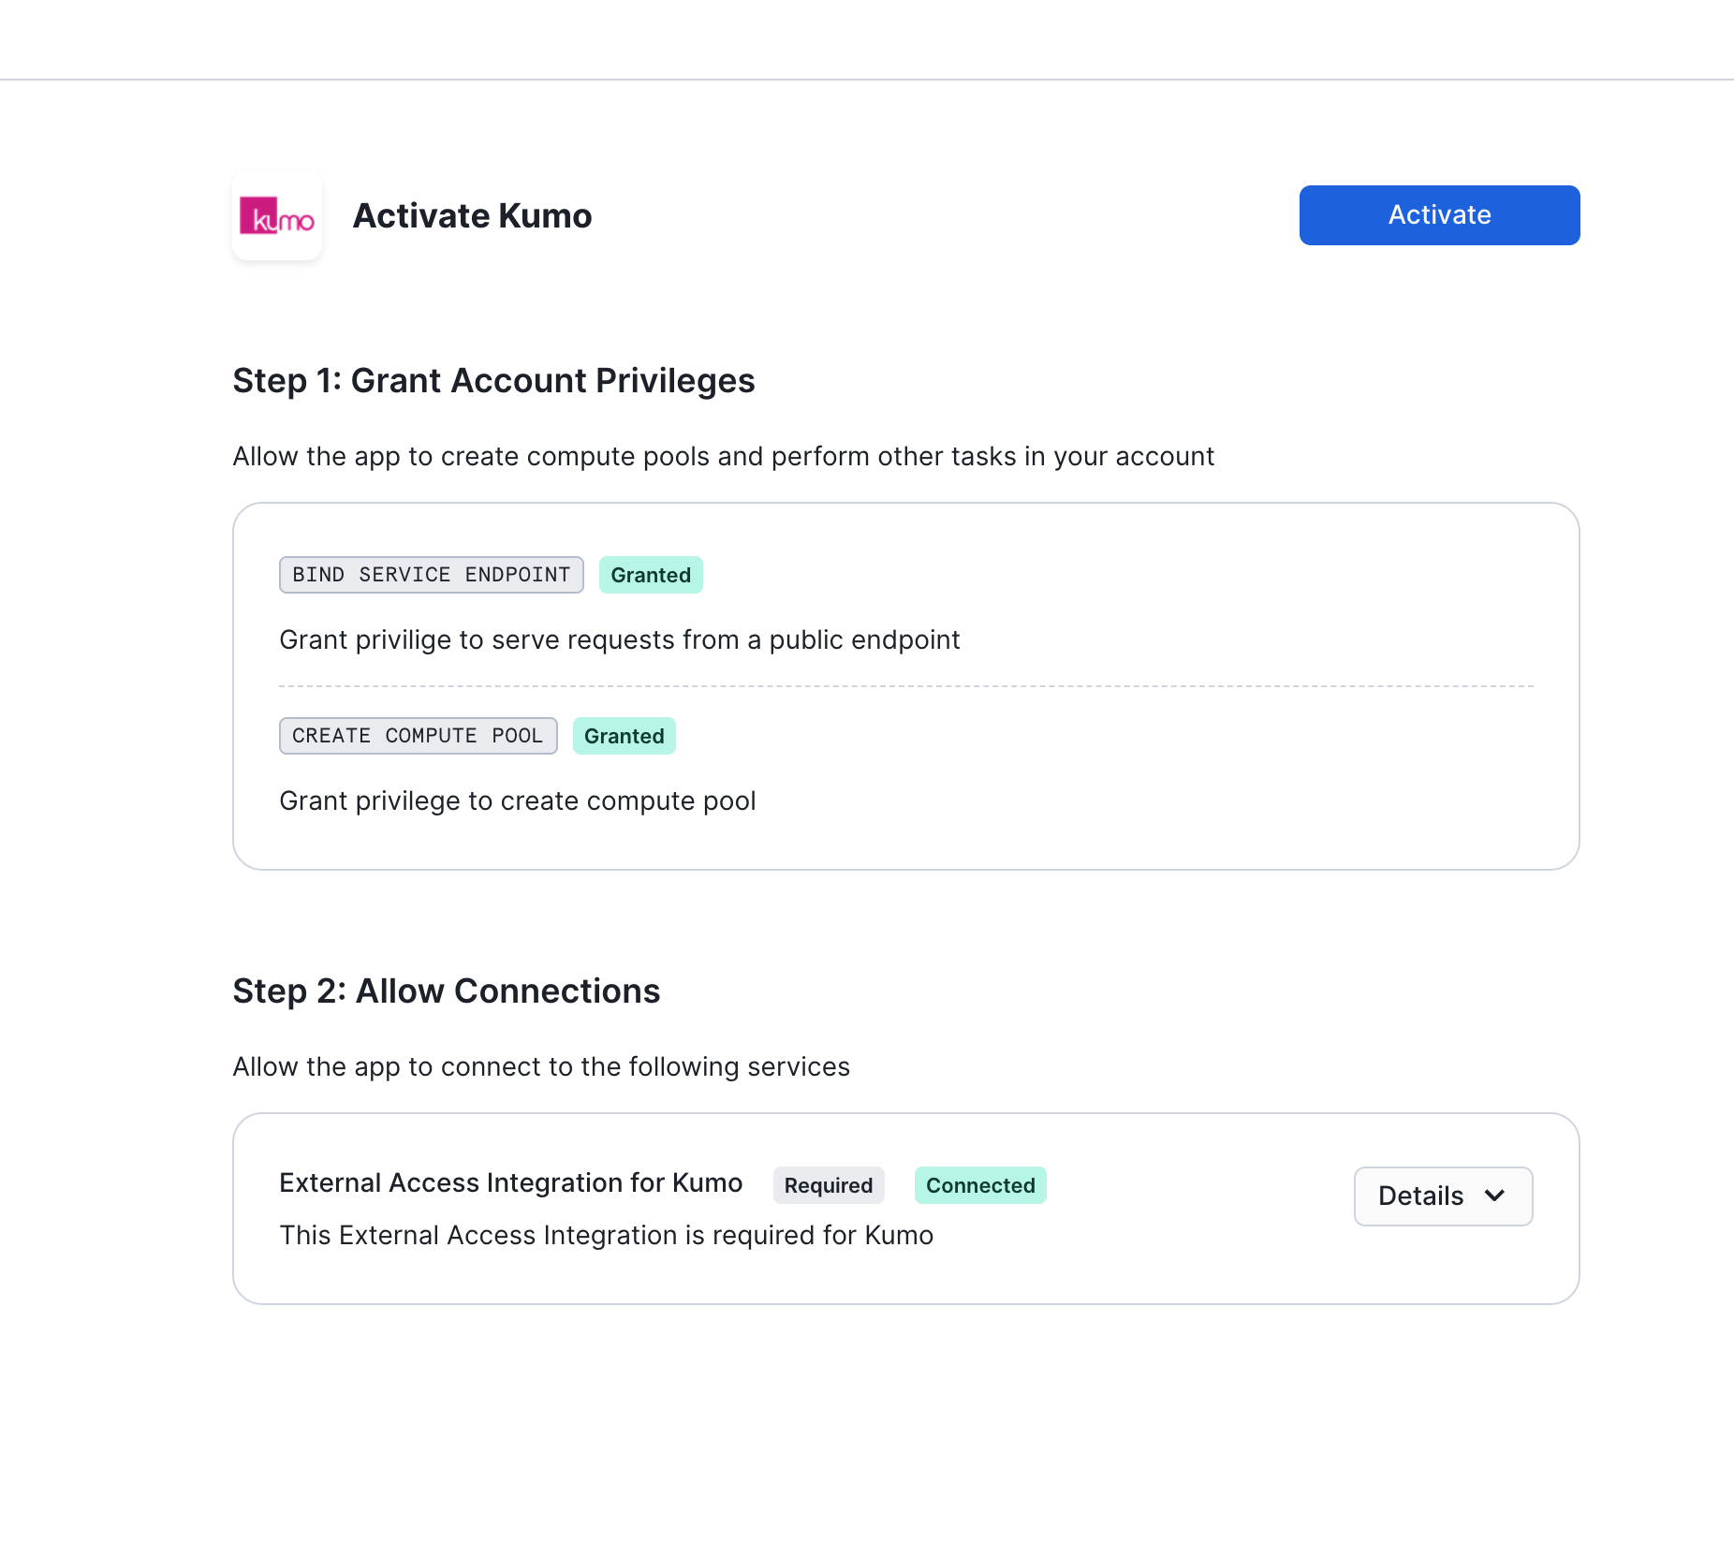Click the CREATE COMPUTE POOL tag

coord(419,736)
